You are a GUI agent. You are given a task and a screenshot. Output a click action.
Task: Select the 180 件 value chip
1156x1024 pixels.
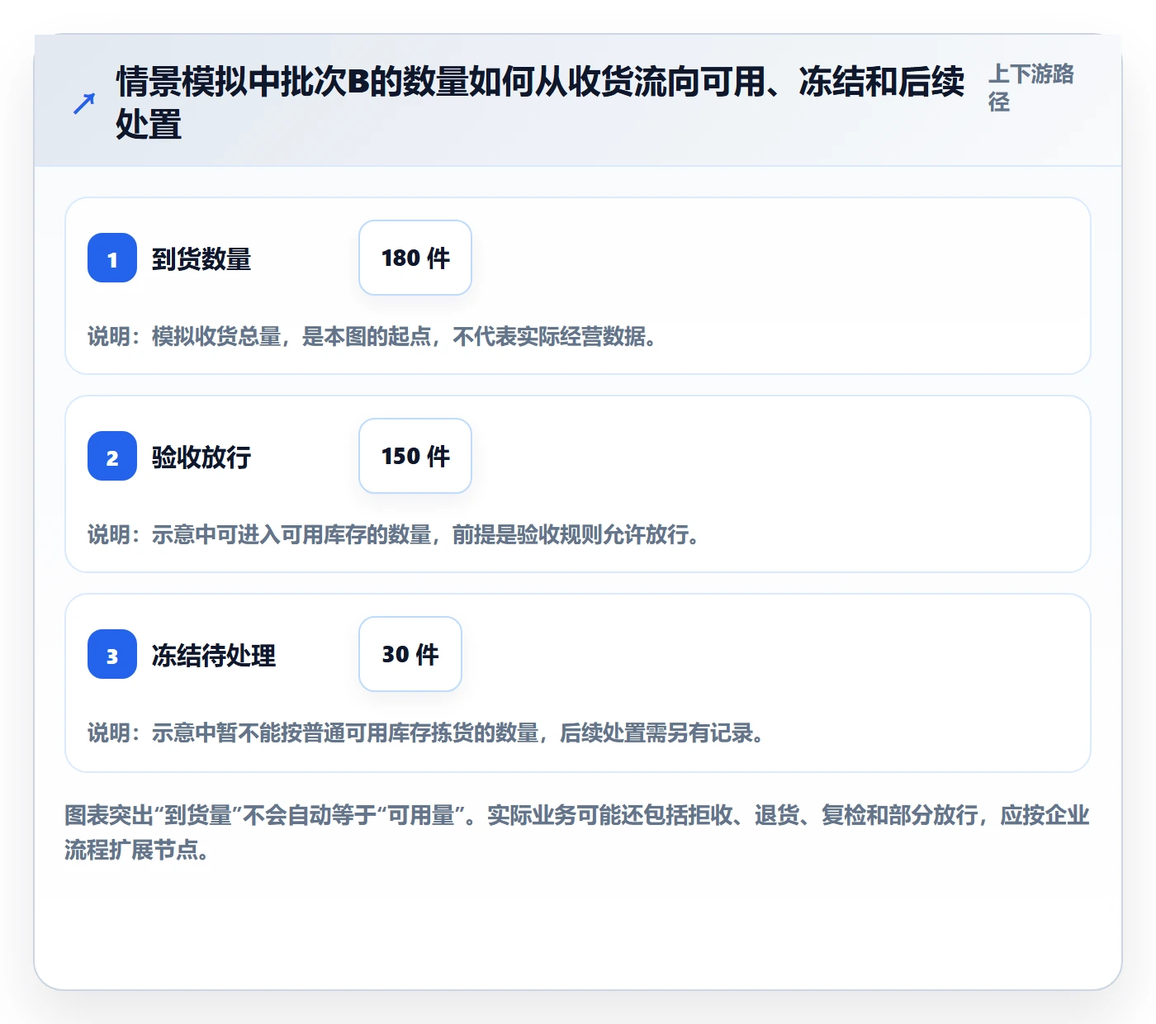pos(415,258)
